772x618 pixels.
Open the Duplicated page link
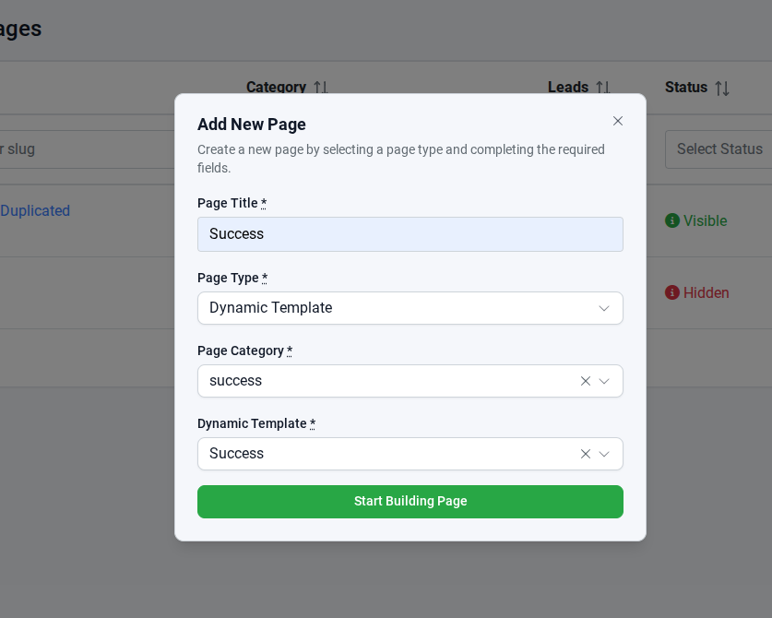pyautogui.click(x=35, y=210)
